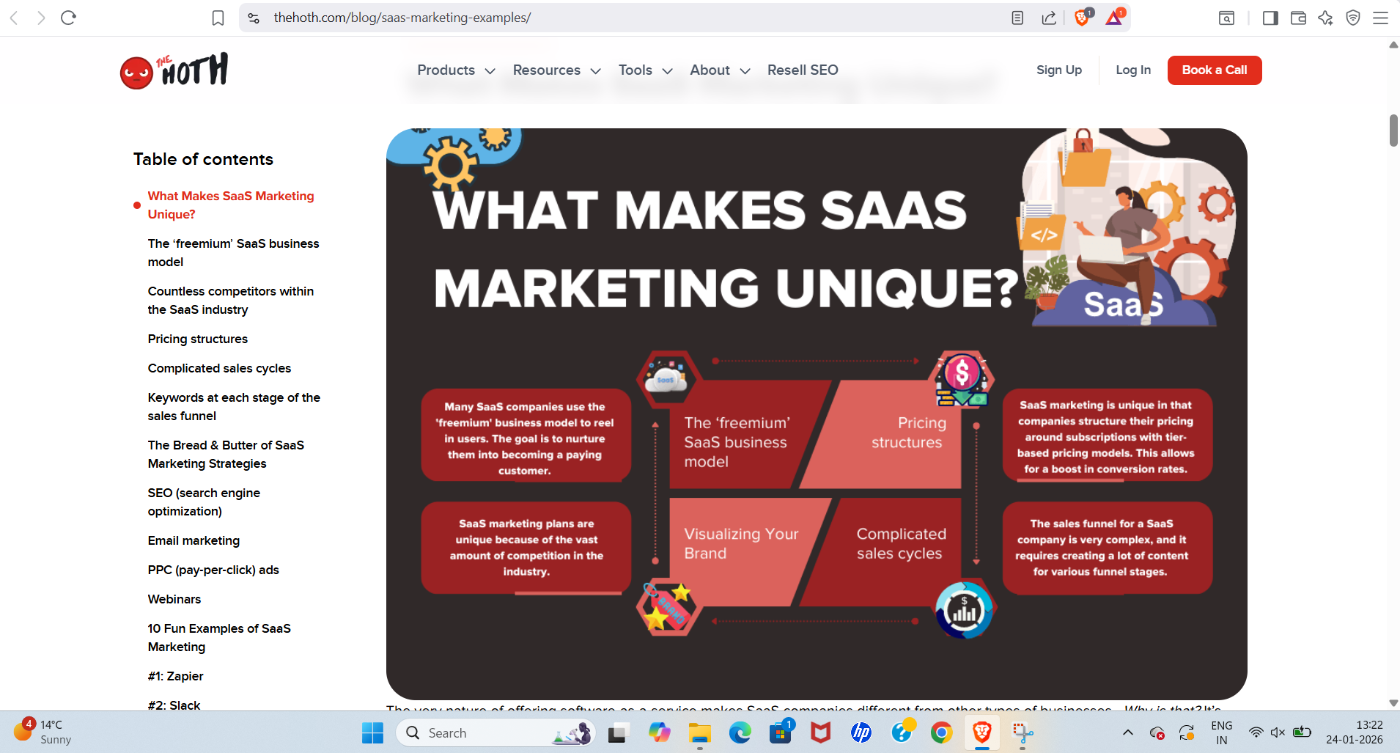Open the Brave Wallet
This screenshot has height=753, width=1400.
click(x=1299, y=18)
